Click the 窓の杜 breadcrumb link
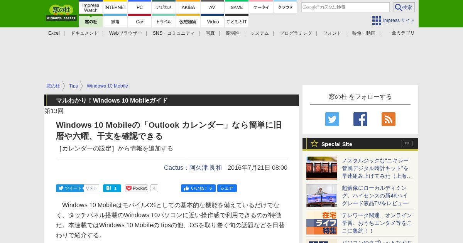 53,86
